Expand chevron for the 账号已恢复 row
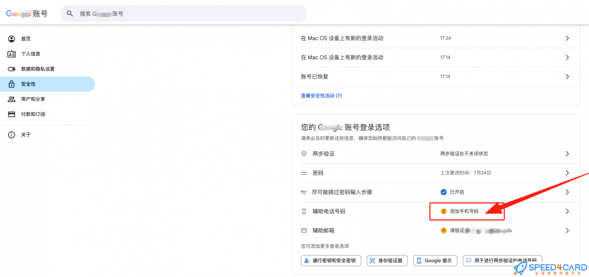Viewport: 589px width, 277px height. [567, 77]
